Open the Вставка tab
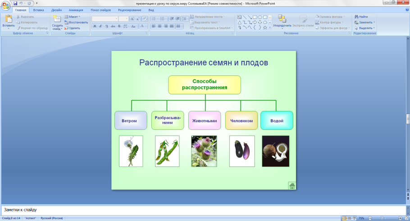 tap(38, 9)
